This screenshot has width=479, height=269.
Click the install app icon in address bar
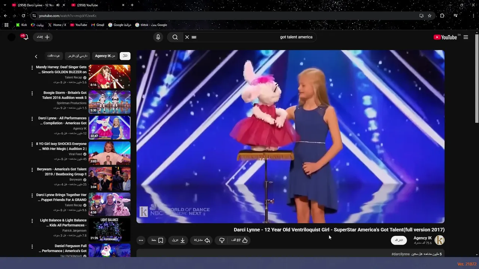pyautogui.click(x=421, y=16)
